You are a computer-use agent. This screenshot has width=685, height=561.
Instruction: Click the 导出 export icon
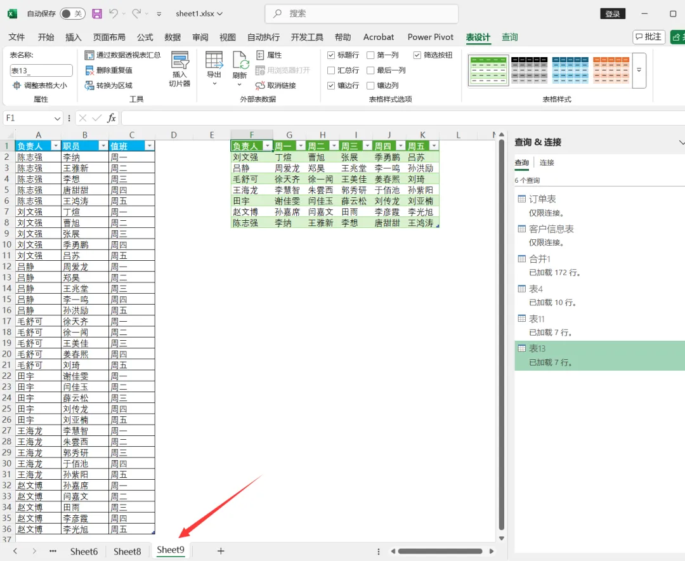214,60
